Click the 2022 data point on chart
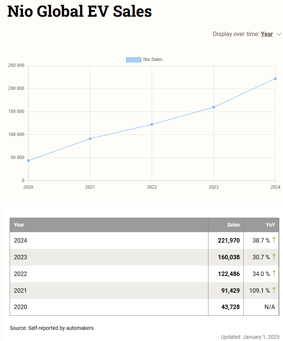283x341 pixels. point(152,124)
